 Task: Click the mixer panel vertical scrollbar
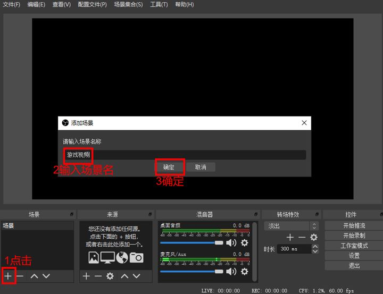coord(254,251)
